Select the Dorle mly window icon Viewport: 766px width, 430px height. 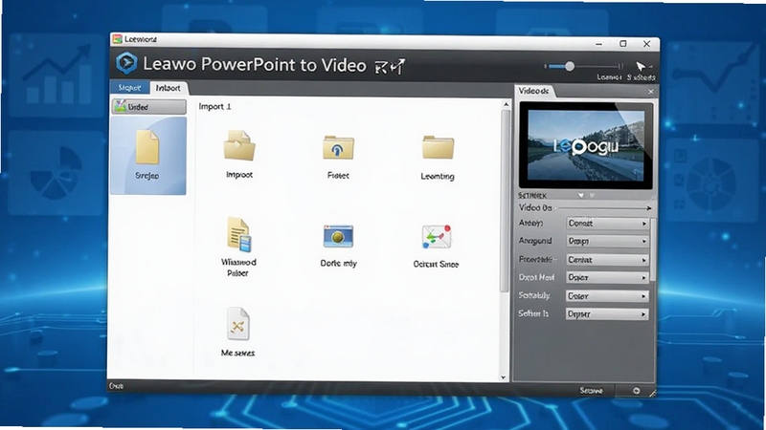338,236
